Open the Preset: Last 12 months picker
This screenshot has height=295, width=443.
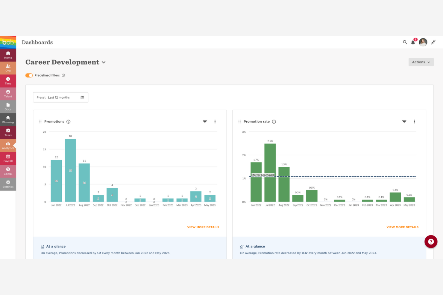(60, 97)
